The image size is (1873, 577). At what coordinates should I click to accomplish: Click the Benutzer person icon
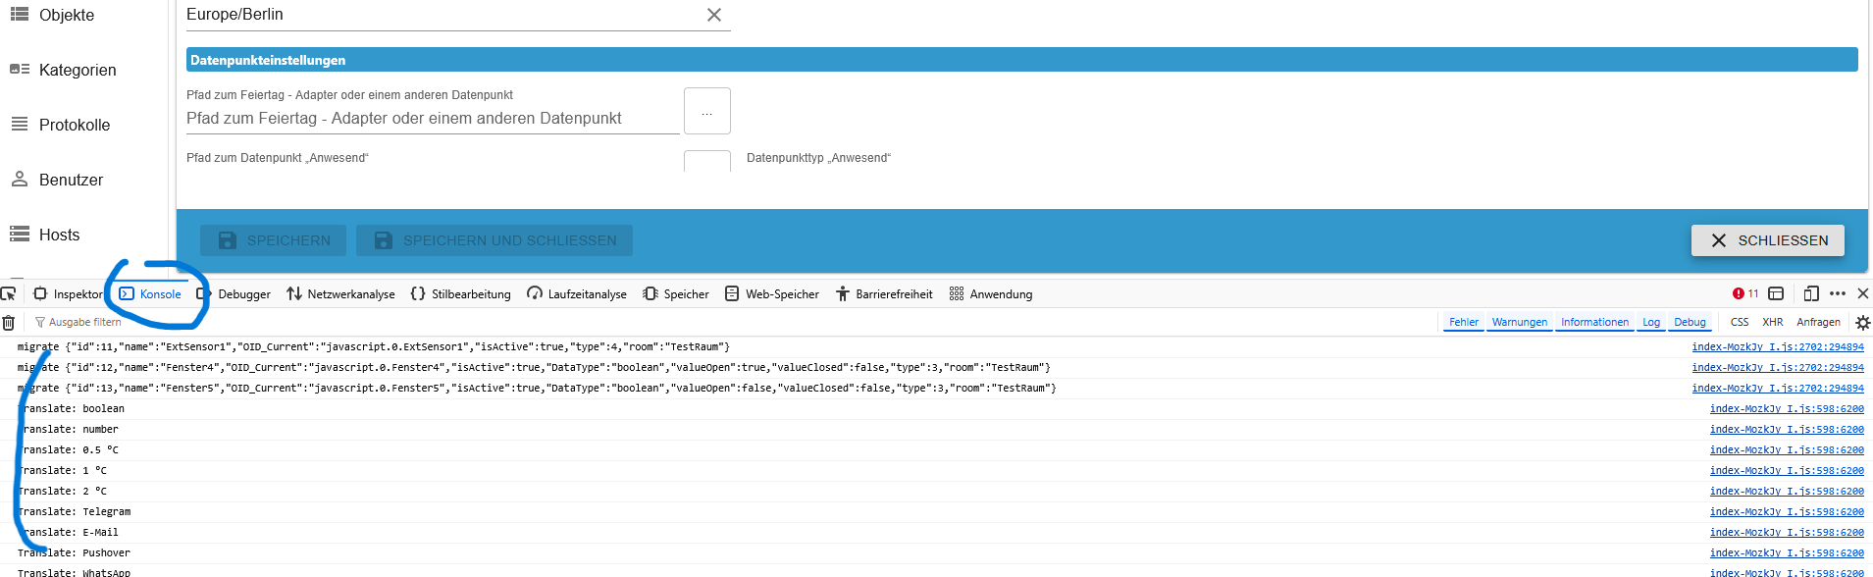pos(20,179)
